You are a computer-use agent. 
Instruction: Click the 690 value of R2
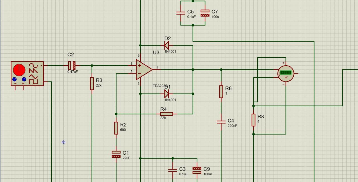[123, 130]
